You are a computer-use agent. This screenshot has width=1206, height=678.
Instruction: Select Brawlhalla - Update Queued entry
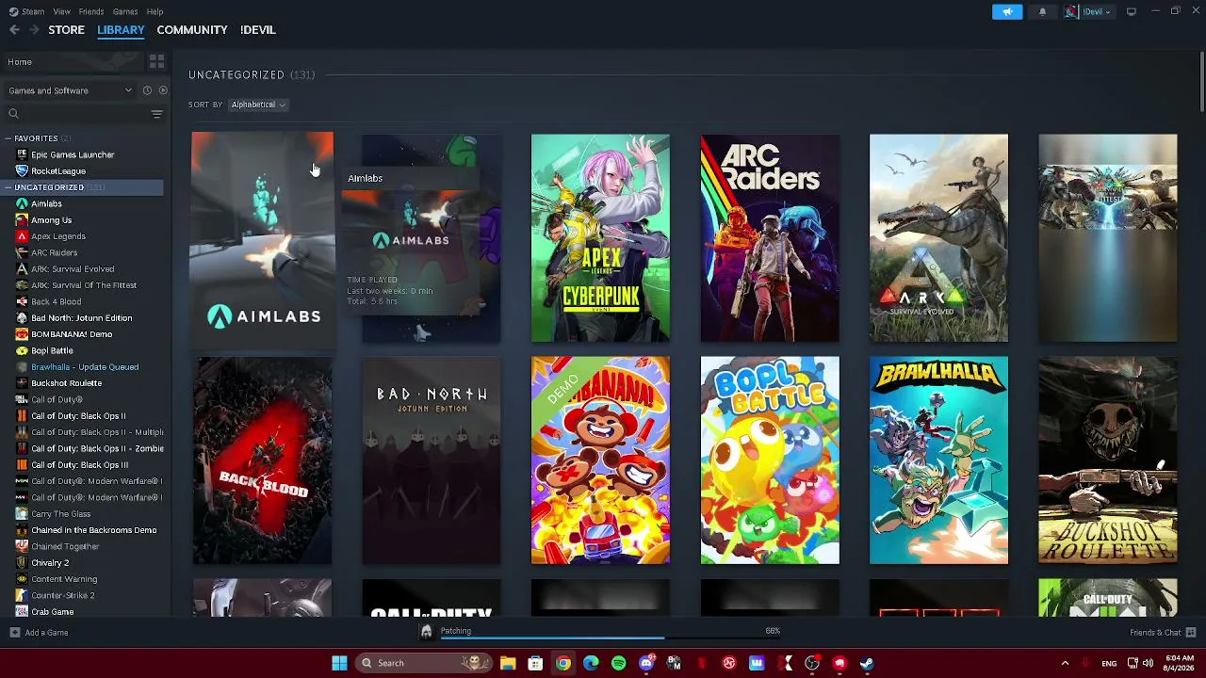pyautogui.click(x=85, y=367)
